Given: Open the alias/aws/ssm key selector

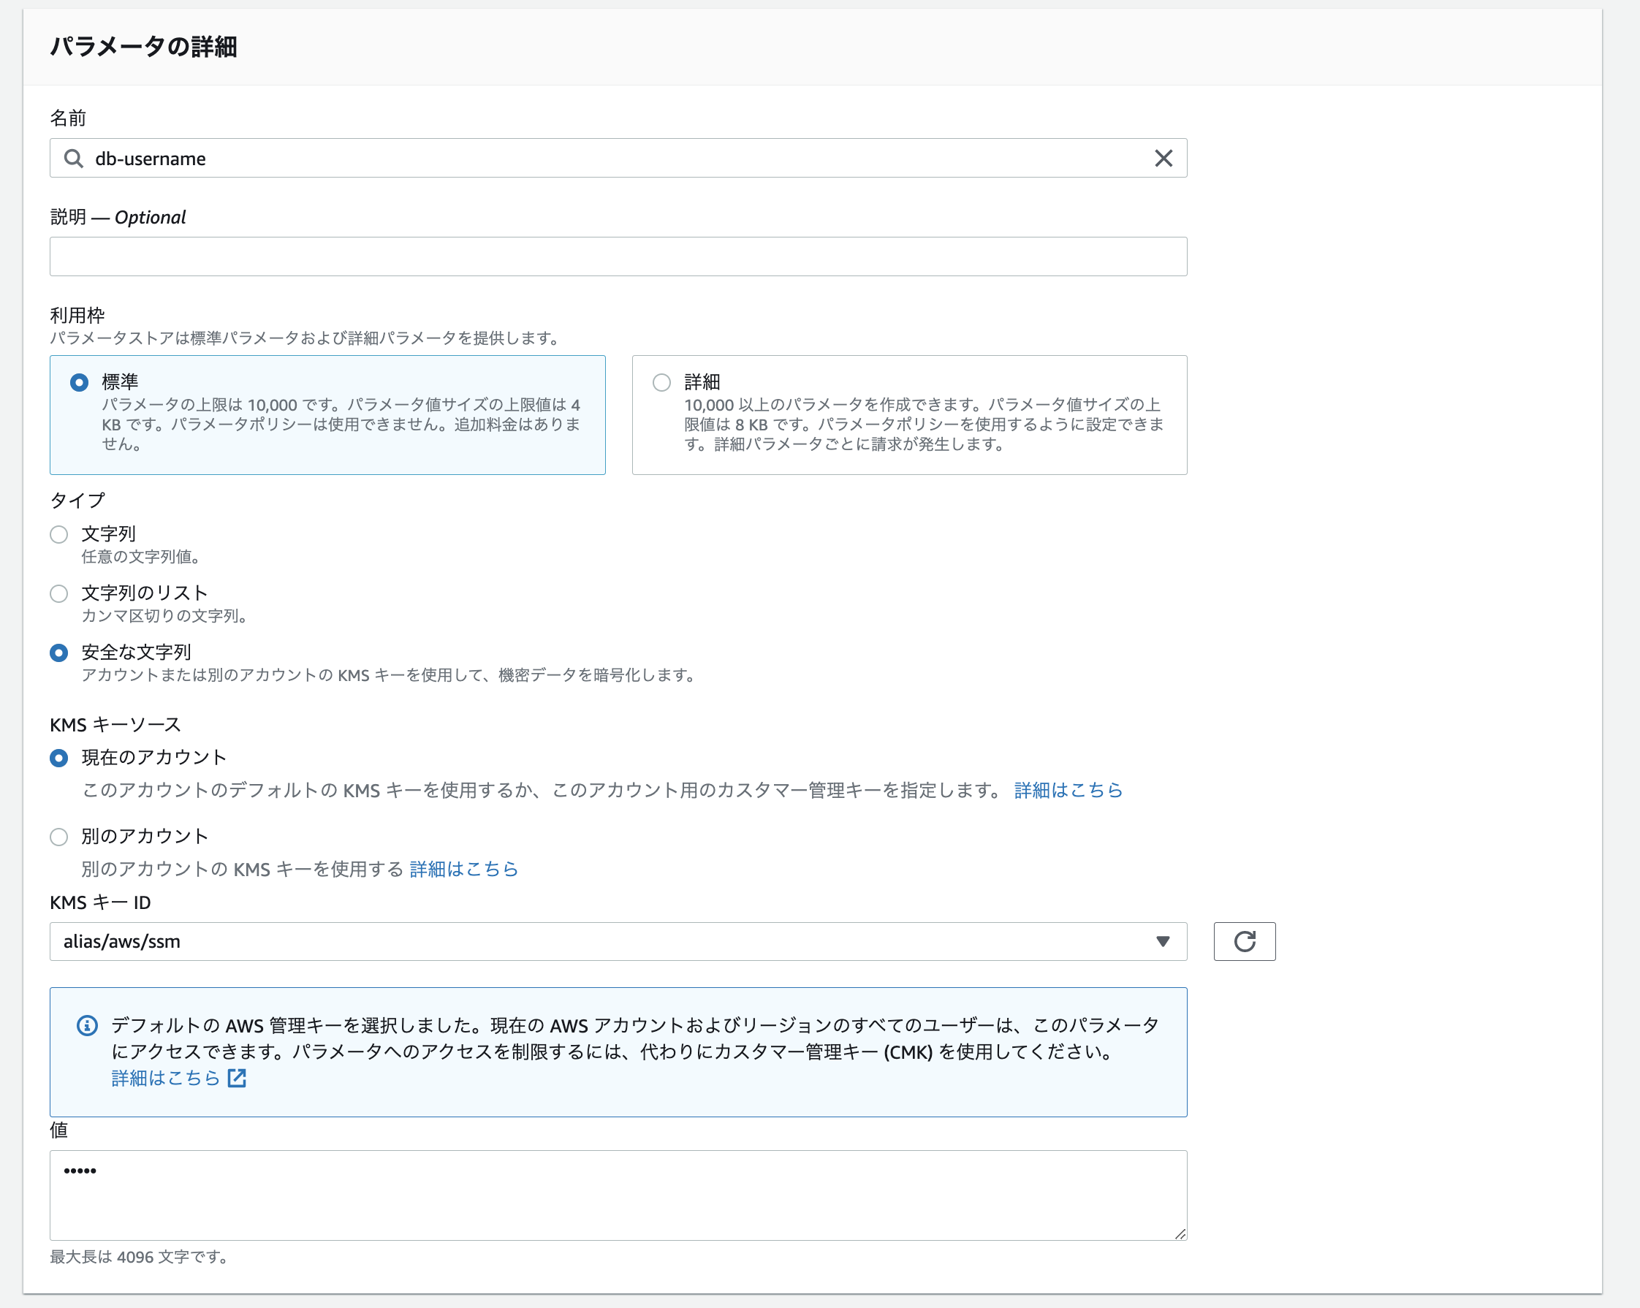Looking at the screenshot, I should (x=533, y=941).
